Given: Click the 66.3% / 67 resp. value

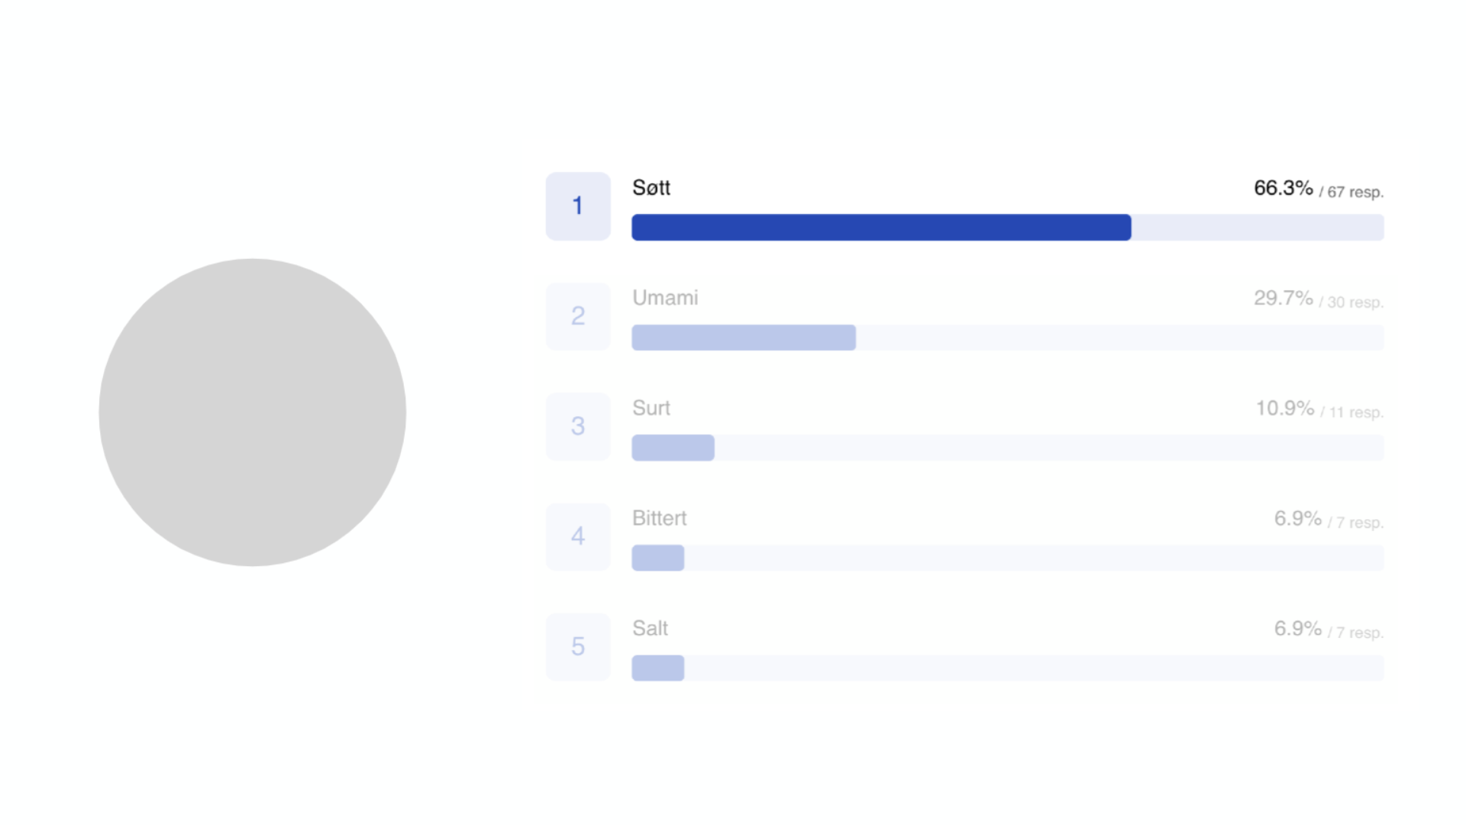Looking at the screenshot, I should click(1319, 189).
